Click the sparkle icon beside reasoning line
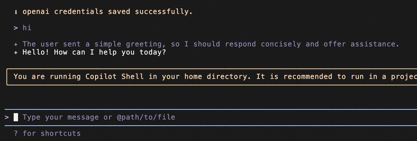Screen dimensions: 417x141 (x=16, y=44)
